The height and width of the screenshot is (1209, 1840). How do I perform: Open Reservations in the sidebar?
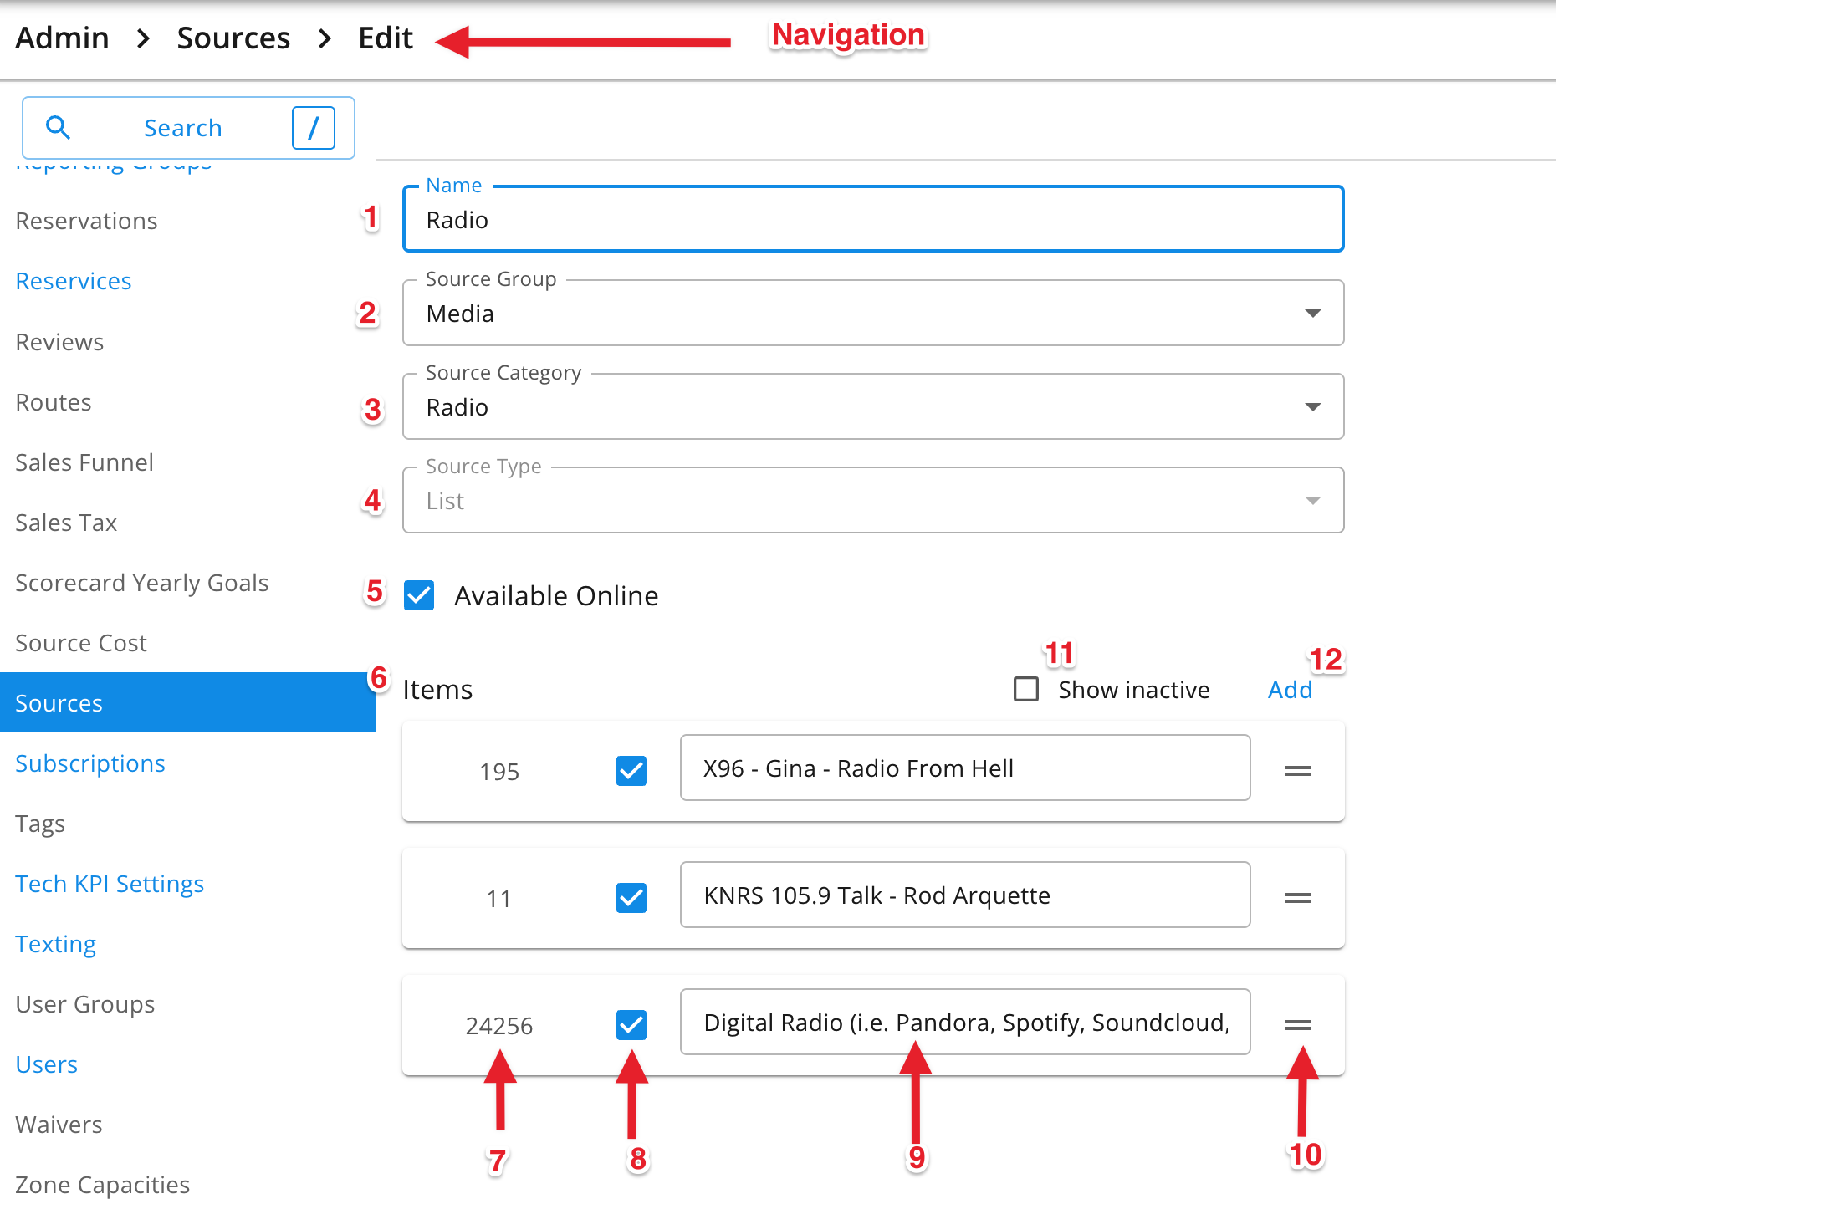tap(86, 221)
